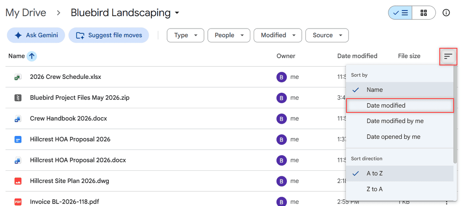The height and width of the screenshot is (206, 462).
Task: Open the Type filter dropdown
Action: (x=185, y=35)
